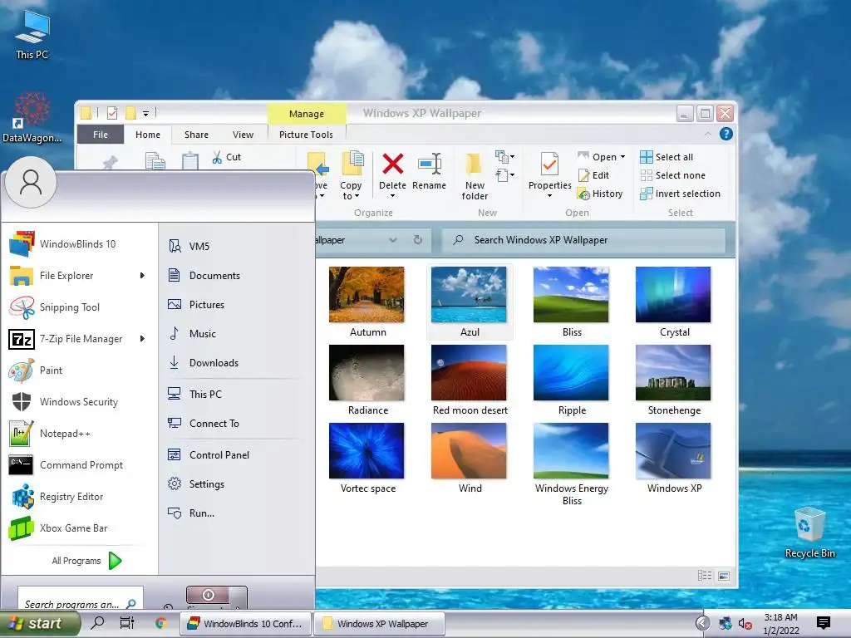The height and width of the screenshot is (638, 851).
Task: Open the File tab
Action: click(101, 135)
